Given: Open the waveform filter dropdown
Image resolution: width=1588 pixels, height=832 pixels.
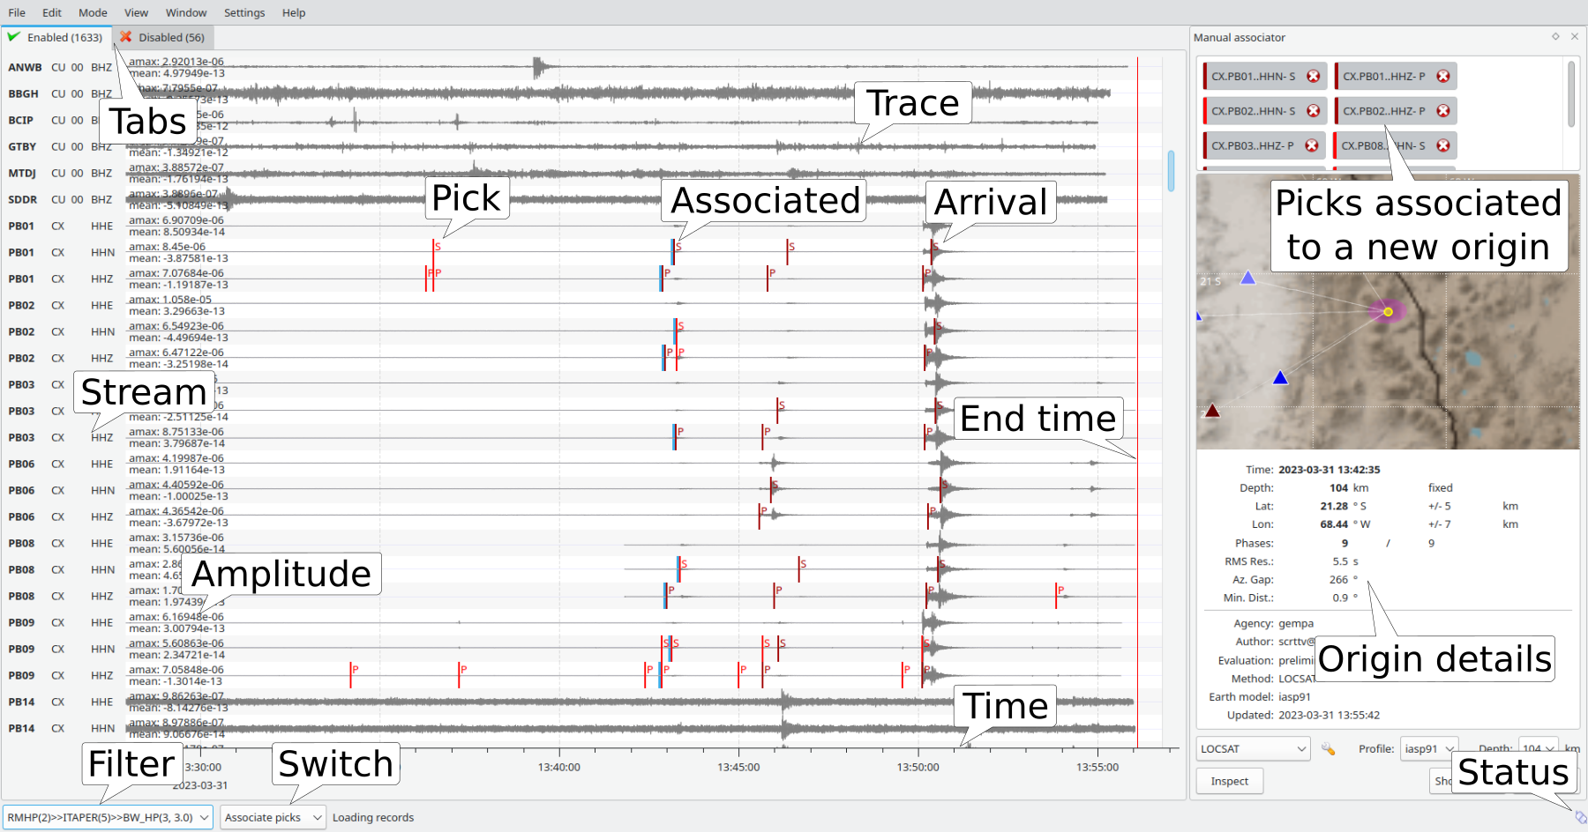Looking at the screenshot, I should (108, 818).
